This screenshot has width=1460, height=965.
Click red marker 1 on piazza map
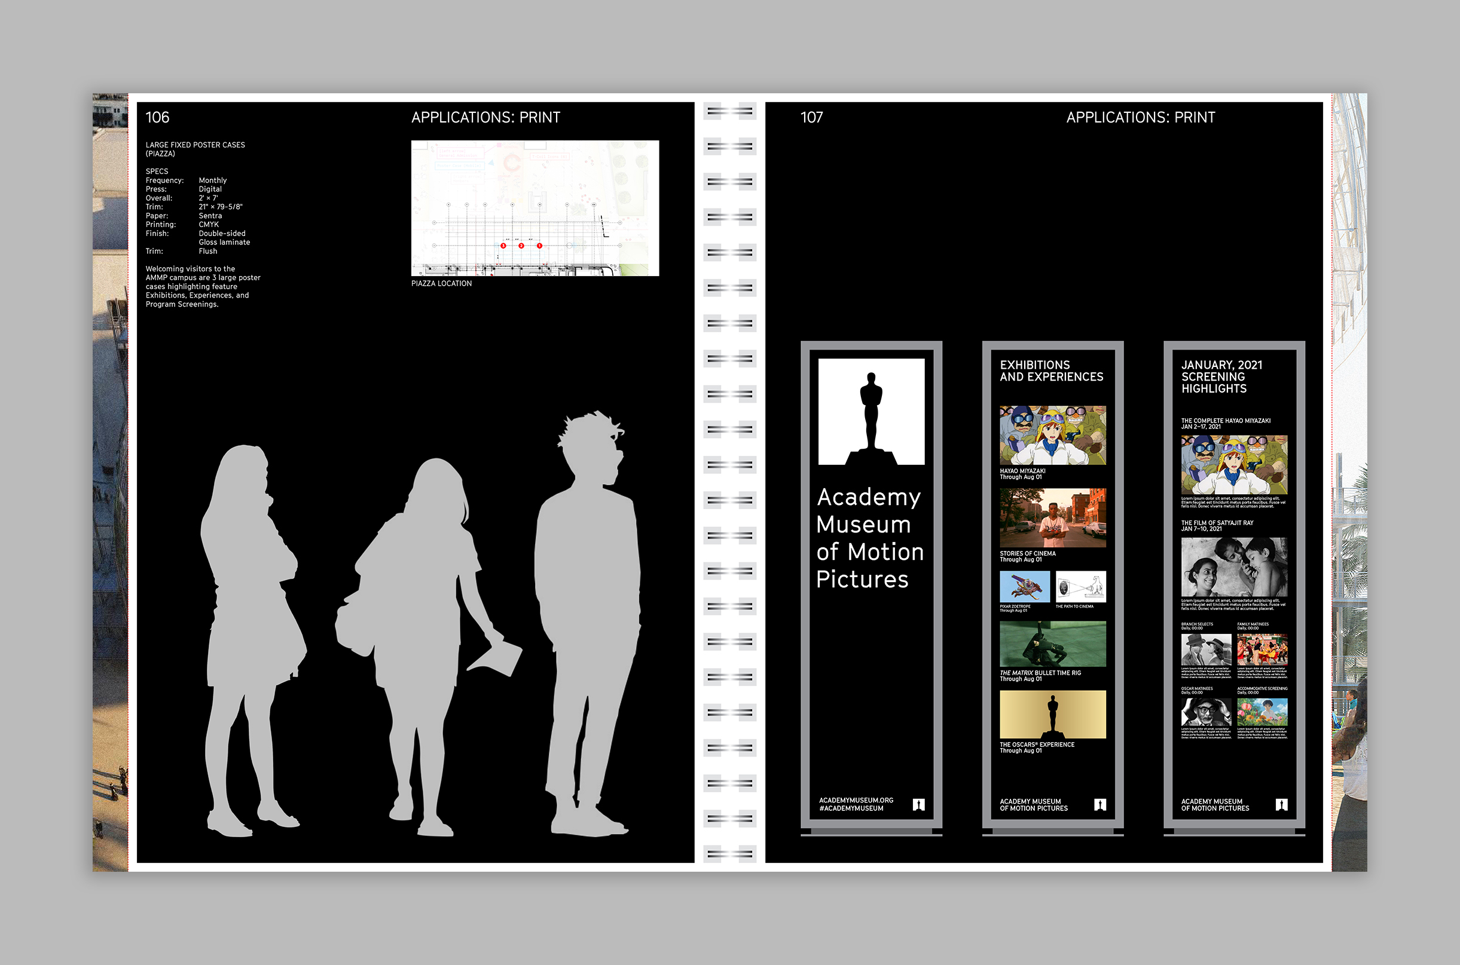[x=539, y=246]
